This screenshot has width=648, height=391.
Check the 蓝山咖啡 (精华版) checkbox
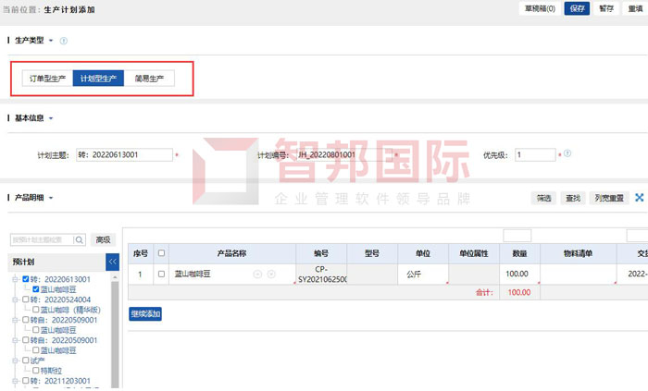[35, 310]
